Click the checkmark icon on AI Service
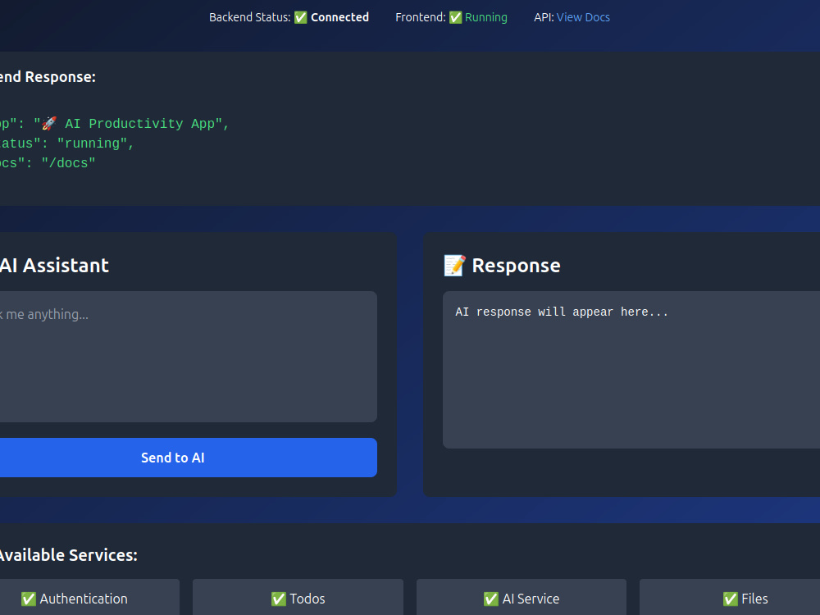Image resolution: width=820 pixels, height=615 pixels. [491, 599]
